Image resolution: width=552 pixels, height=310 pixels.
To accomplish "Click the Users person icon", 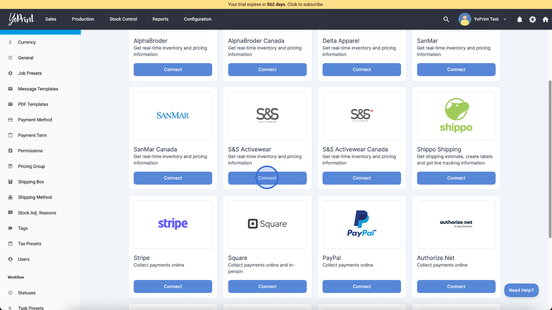I will click(10, 259).
